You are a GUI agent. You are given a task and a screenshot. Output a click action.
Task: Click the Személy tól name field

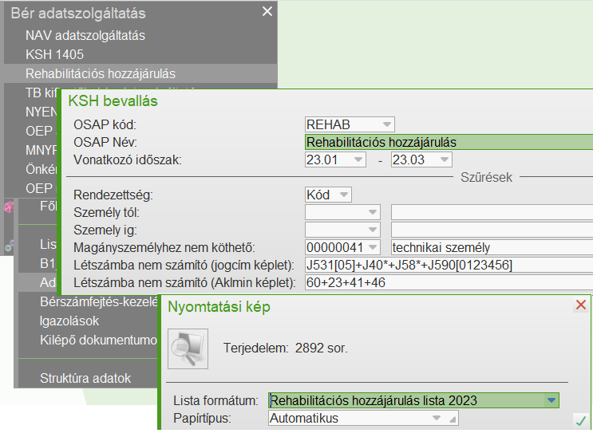(492, 212)
